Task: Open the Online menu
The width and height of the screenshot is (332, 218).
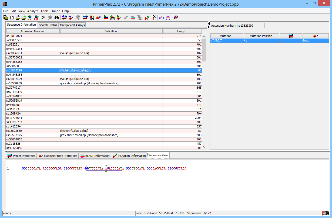Action: click(x=55, y=11)
